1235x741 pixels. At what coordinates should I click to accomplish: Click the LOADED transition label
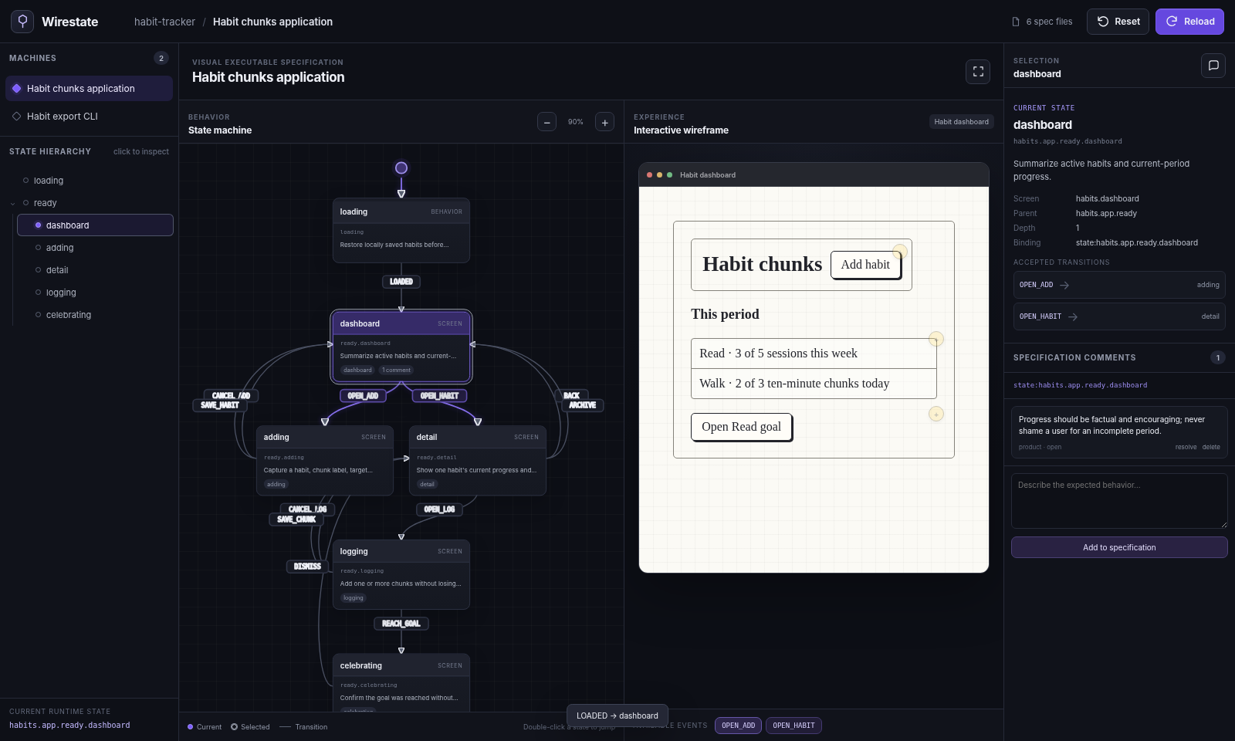tap(401, 282)
